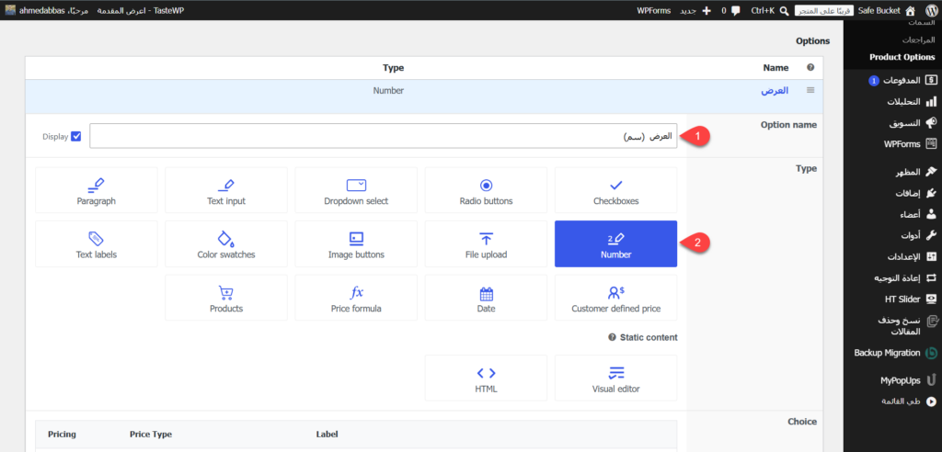
Task: Select the Dropdown select type tile
Action: point(356,189)
